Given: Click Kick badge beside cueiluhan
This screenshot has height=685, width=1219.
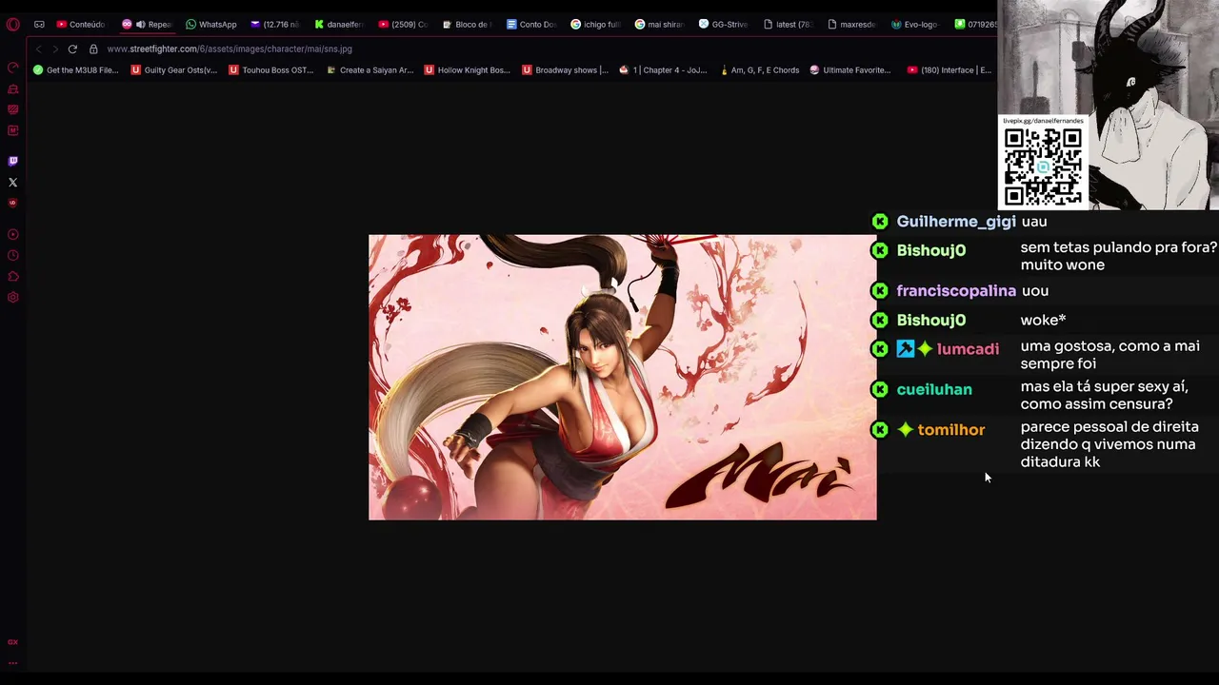Looking at the screenshot, I should [880, 389].
